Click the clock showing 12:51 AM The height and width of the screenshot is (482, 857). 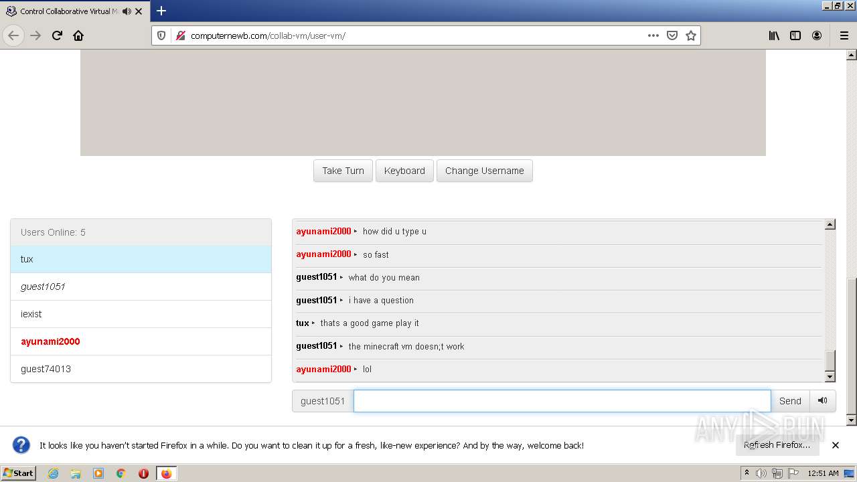[823, 473]
